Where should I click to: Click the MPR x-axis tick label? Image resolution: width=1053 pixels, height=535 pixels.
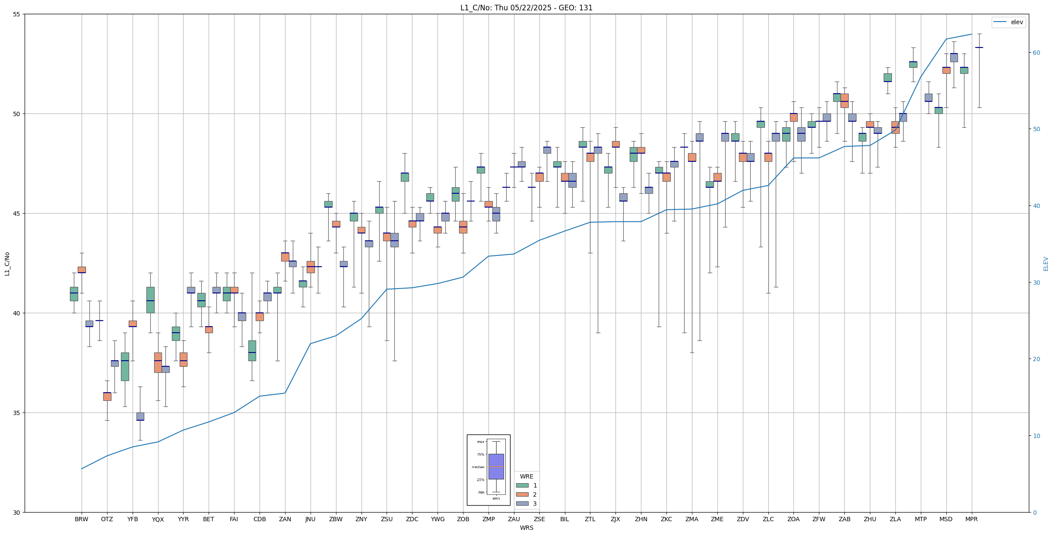point(971,519)
